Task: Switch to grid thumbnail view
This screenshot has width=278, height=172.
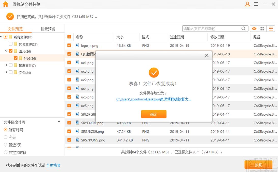Action: click(x=262, y=28)
